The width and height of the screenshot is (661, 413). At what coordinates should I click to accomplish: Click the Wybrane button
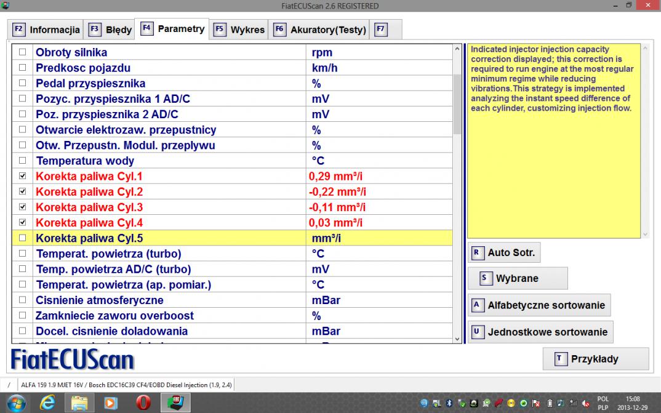pyautogui.click(x=518, y=278)
